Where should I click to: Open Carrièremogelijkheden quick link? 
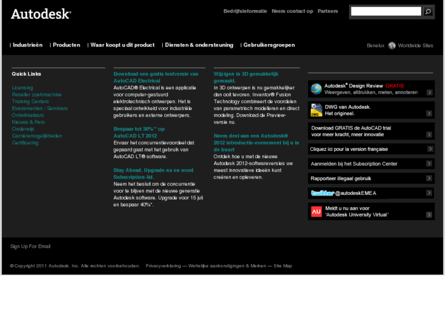37,136
